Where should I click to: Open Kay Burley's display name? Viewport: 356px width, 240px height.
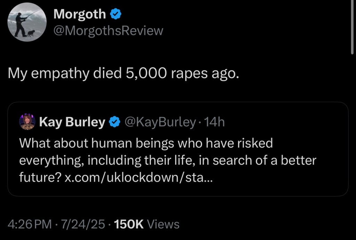coord(72,122)
